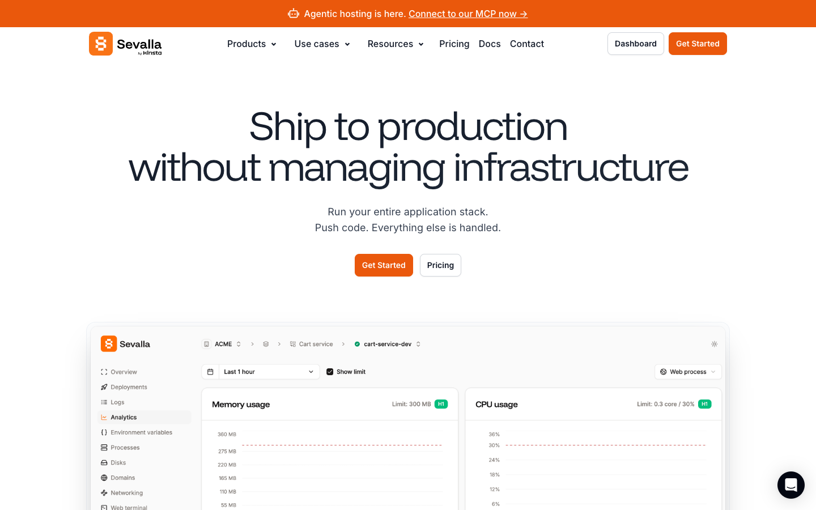Open the ACME company switcher

(x=222, y=344)
